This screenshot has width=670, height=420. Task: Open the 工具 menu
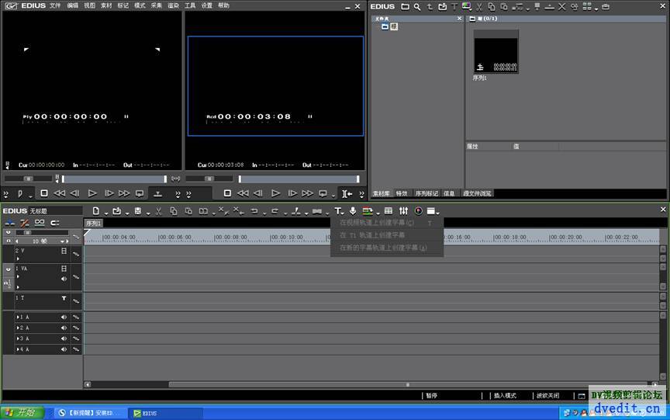point(190,5)
